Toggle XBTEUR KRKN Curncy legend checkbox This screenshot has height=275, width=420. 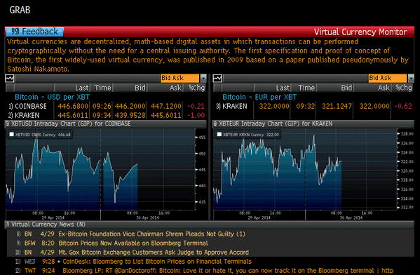[219, 134]
